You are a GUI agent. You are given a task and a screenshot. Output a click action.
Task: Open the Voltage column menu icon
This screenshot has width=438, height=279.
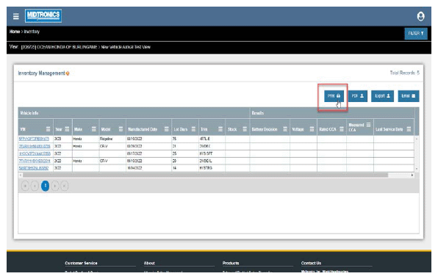[x=312, y=129]
